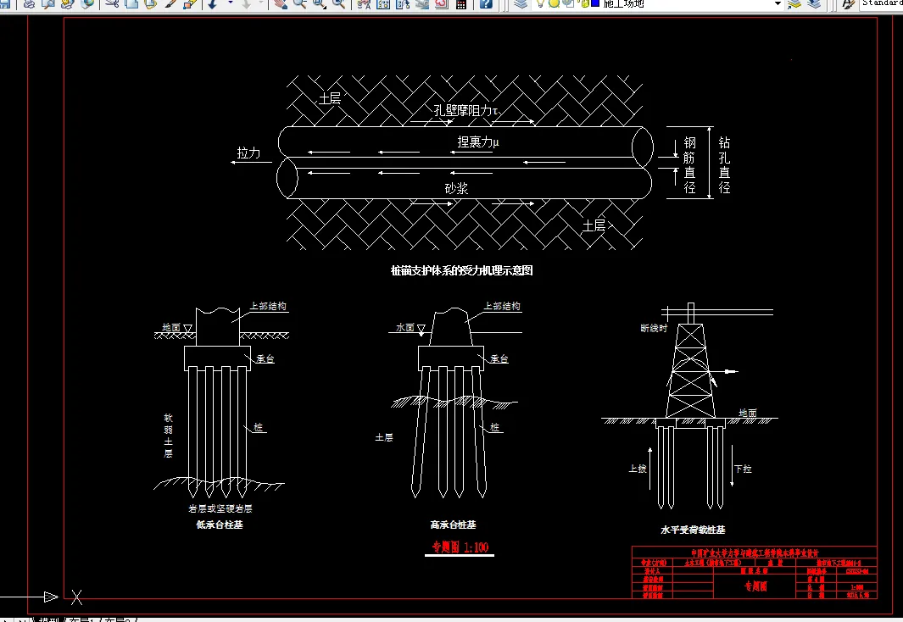Screen dimensions: 903x622
Task: Switch to the 模型 (Model) tab
Action: (48, 619)
